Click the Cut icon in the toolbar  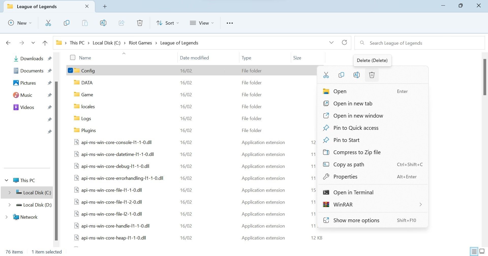(x=48, y=23)
